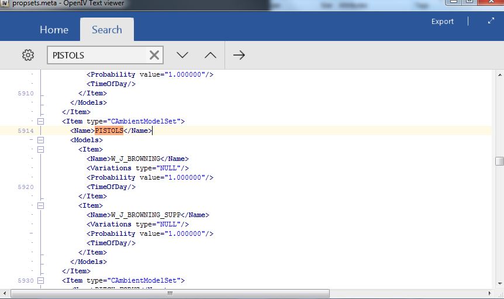
Task: Collapse the CAmbientModelSet item above PISTOLS
Action: tap(41, 121)
